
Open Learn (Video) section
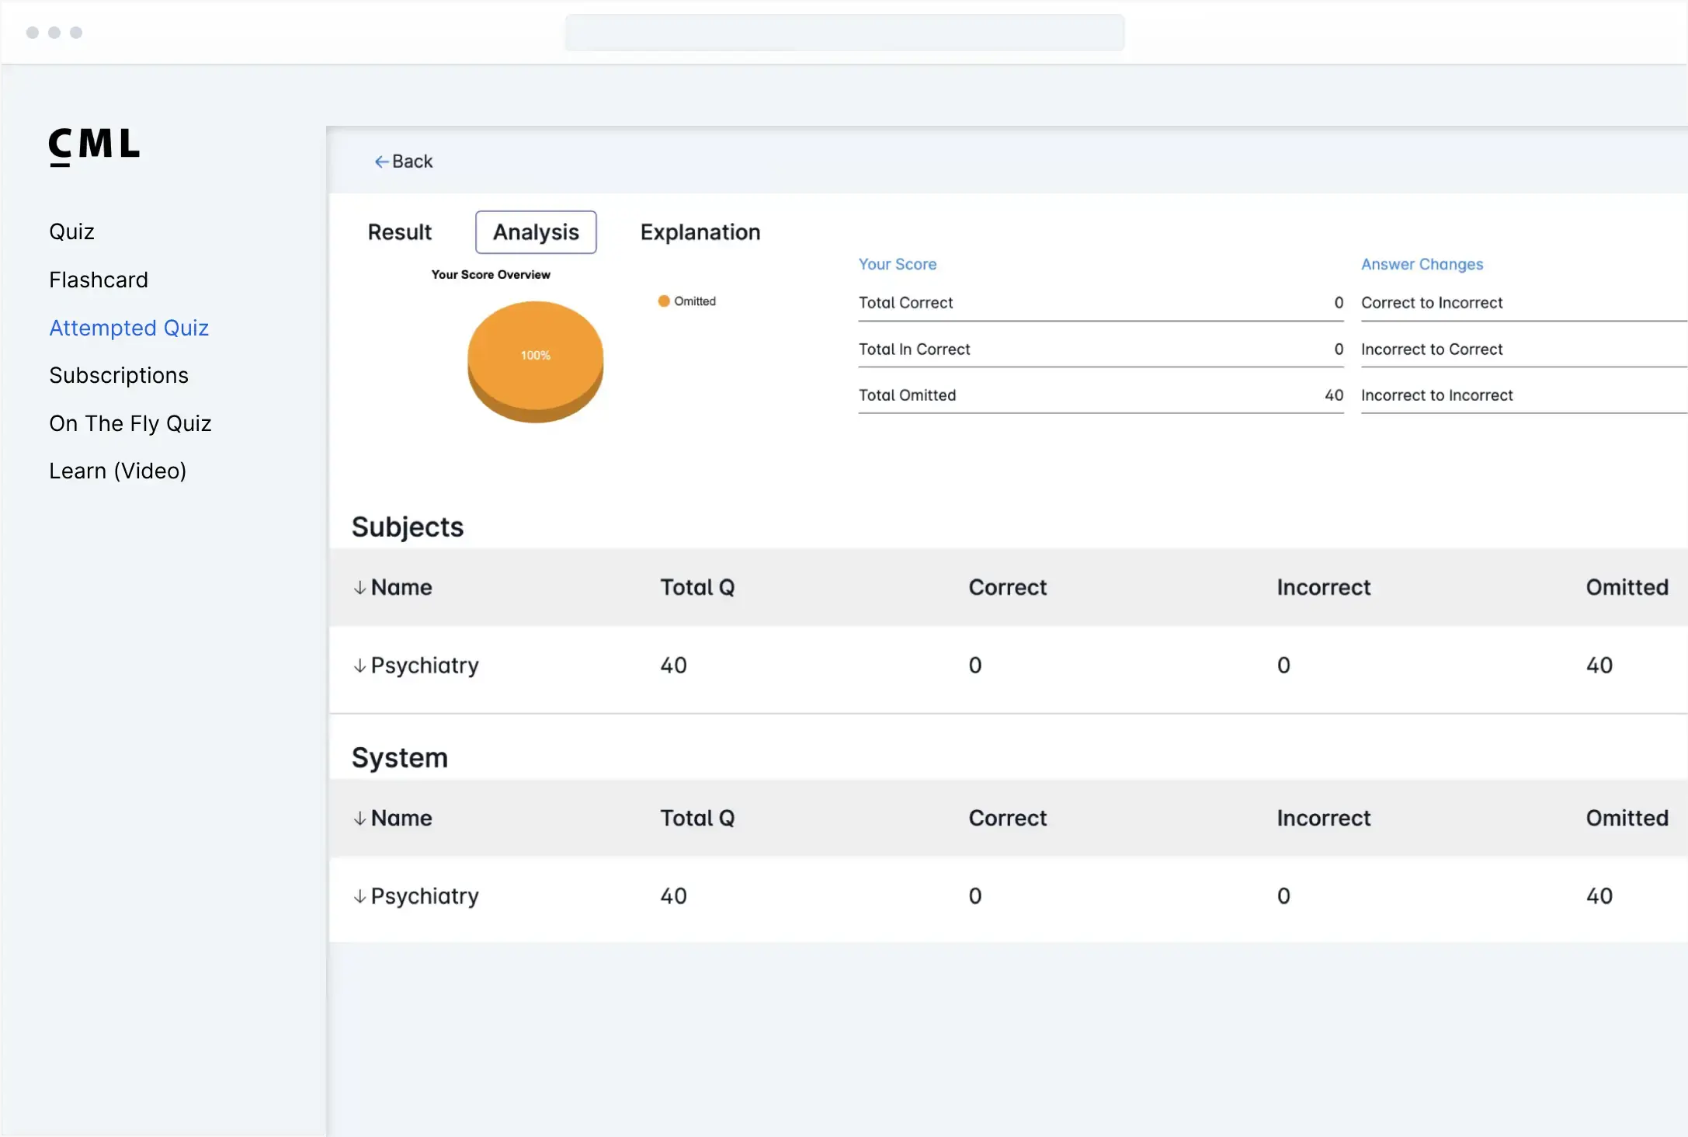(117, 471)
